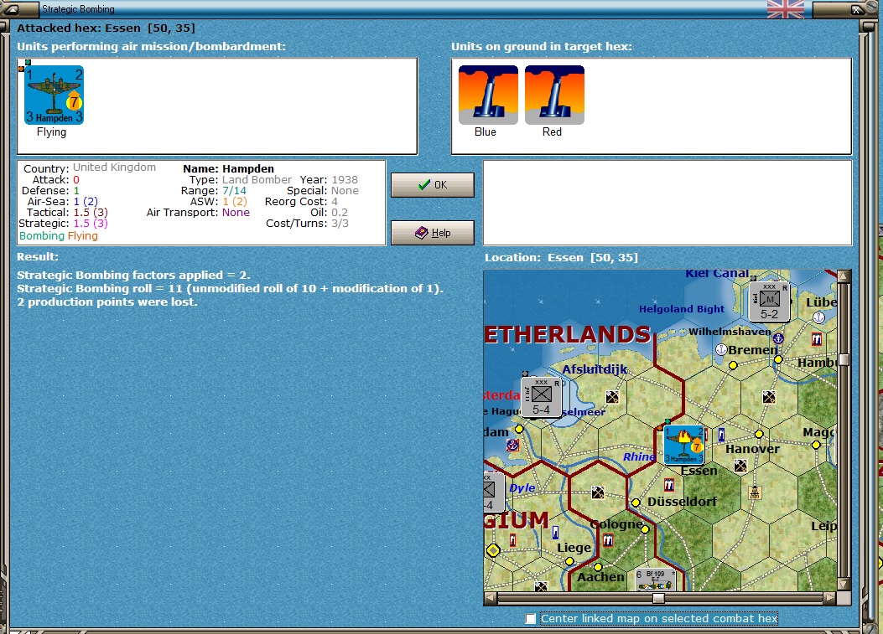Click the Düsseldorf city label on map

click(x=682, y=501)
